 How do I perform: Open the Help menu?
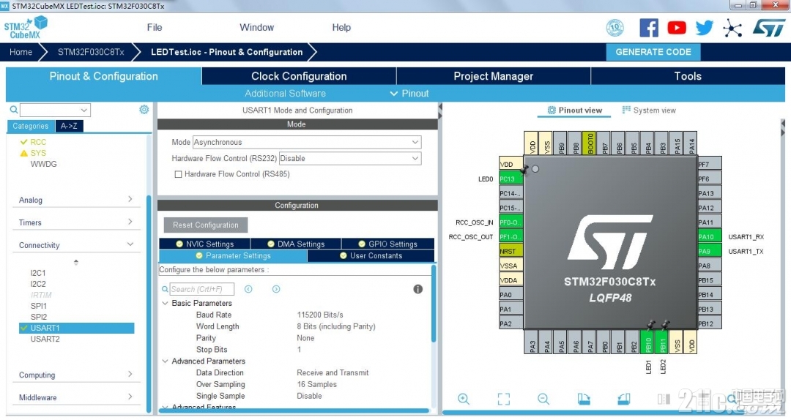pyautogui.click(x=341, y=27)
